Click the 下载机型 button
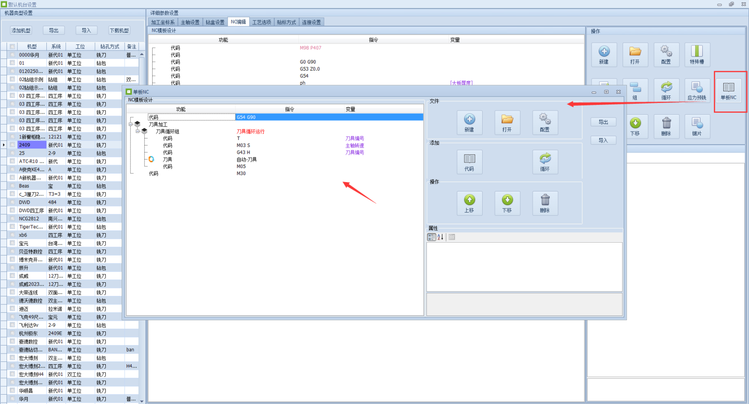Viewport: 749px width, 404px height. (x=119, y=30)
